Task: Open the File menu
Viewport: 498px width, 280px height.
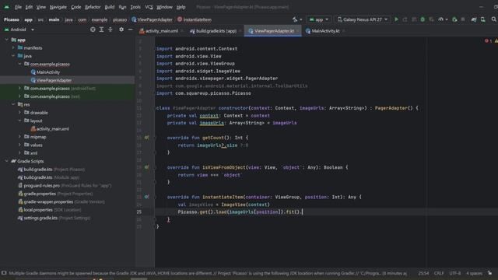Action: (x=18, y=7)
